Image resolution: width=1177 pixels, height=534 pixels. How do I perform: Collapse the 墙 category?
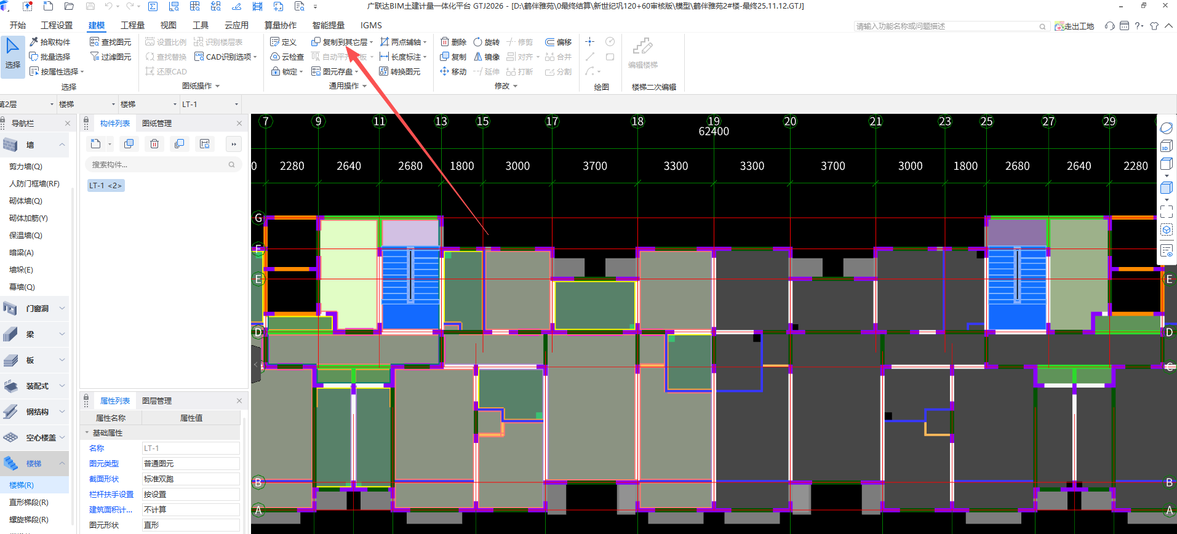(62, 145)
